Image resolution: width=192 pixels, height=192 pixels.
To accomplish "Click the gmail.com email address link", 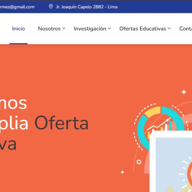I will [17, 7].
